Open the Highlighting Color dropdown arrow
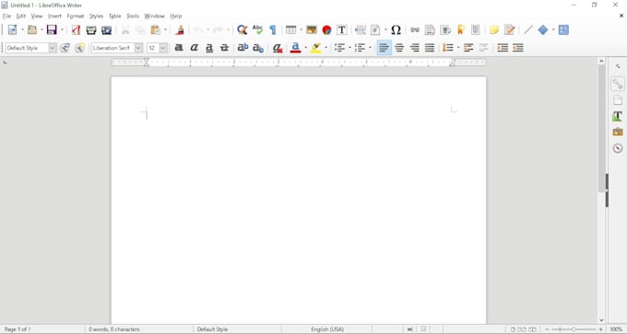This screenshot has height=334, width=627. 325,48
